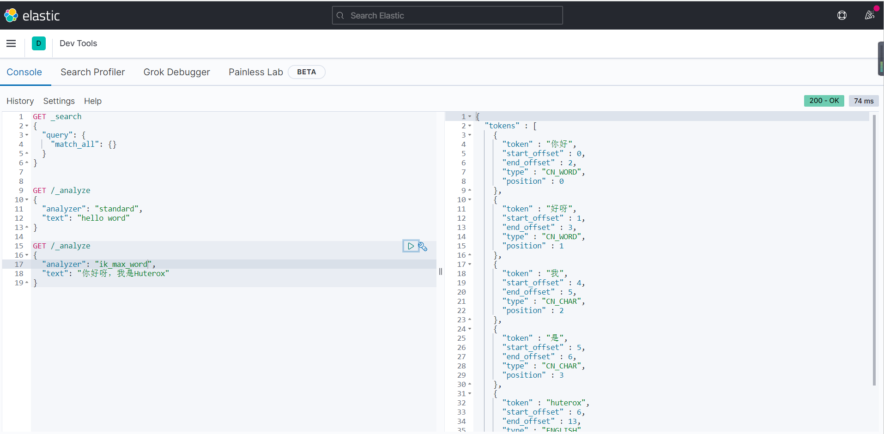
Task: Collapse the token object at output line 31
Action: [x=470, y=394]
